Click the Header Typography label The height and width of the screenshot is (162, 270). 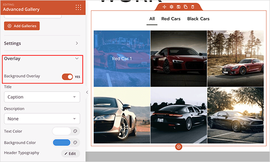pyautogui.click(x=22, y=153)
